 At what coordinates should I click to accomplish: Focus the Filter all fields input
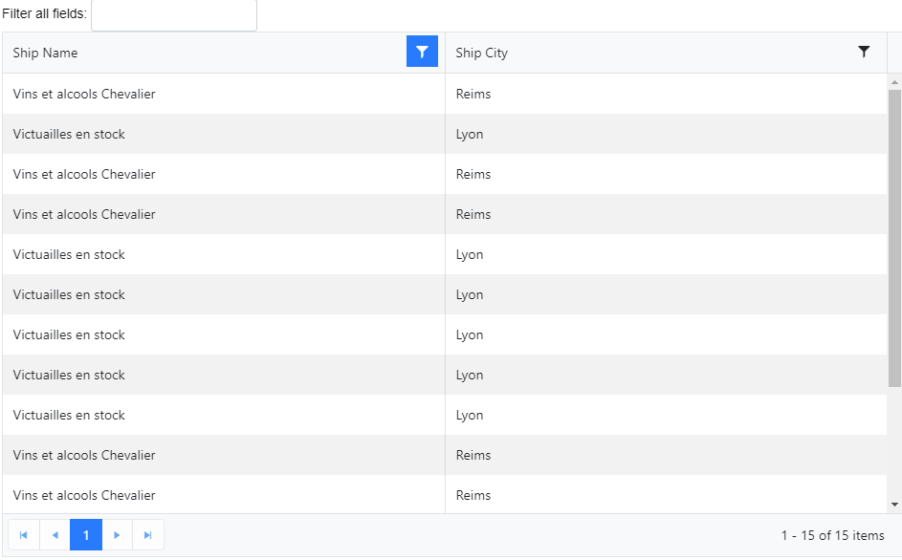173,14
